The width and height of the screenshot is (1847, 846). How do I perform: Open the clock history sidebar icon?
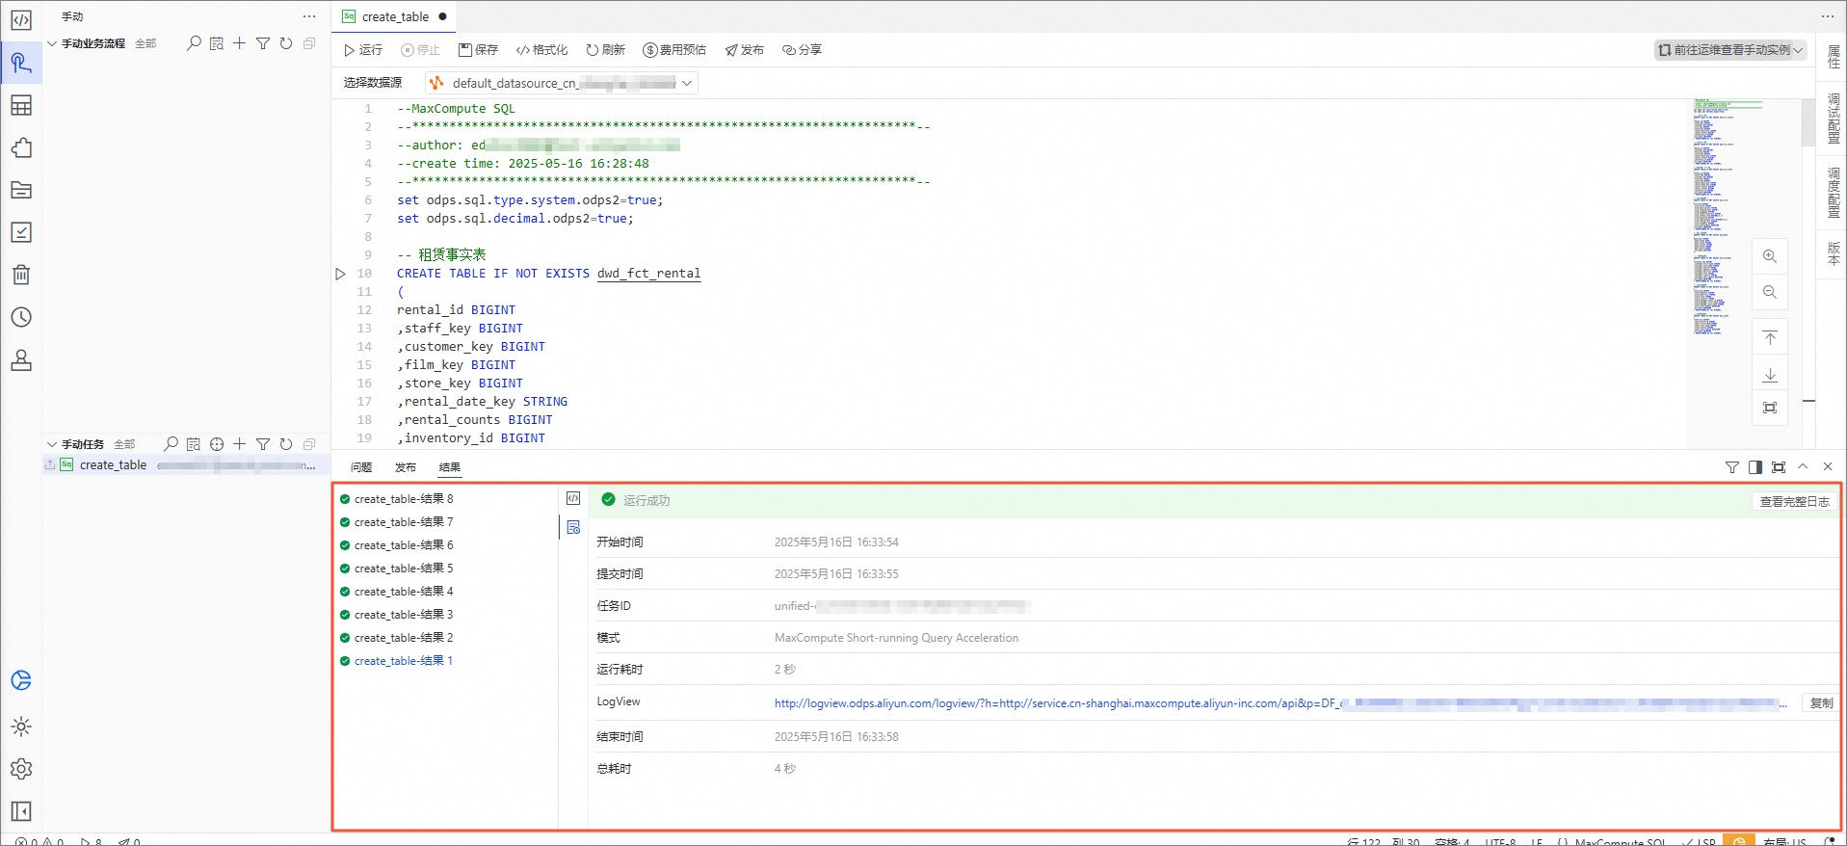click(21, 317)
